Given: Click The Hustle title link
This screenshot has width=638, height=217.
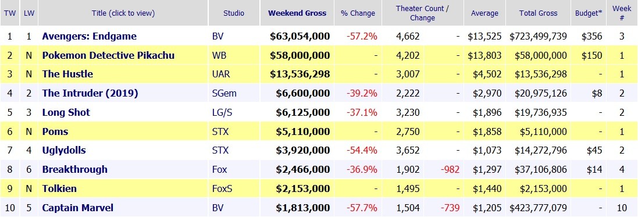Looking at the screenshot, I should (x=67, y=74).
